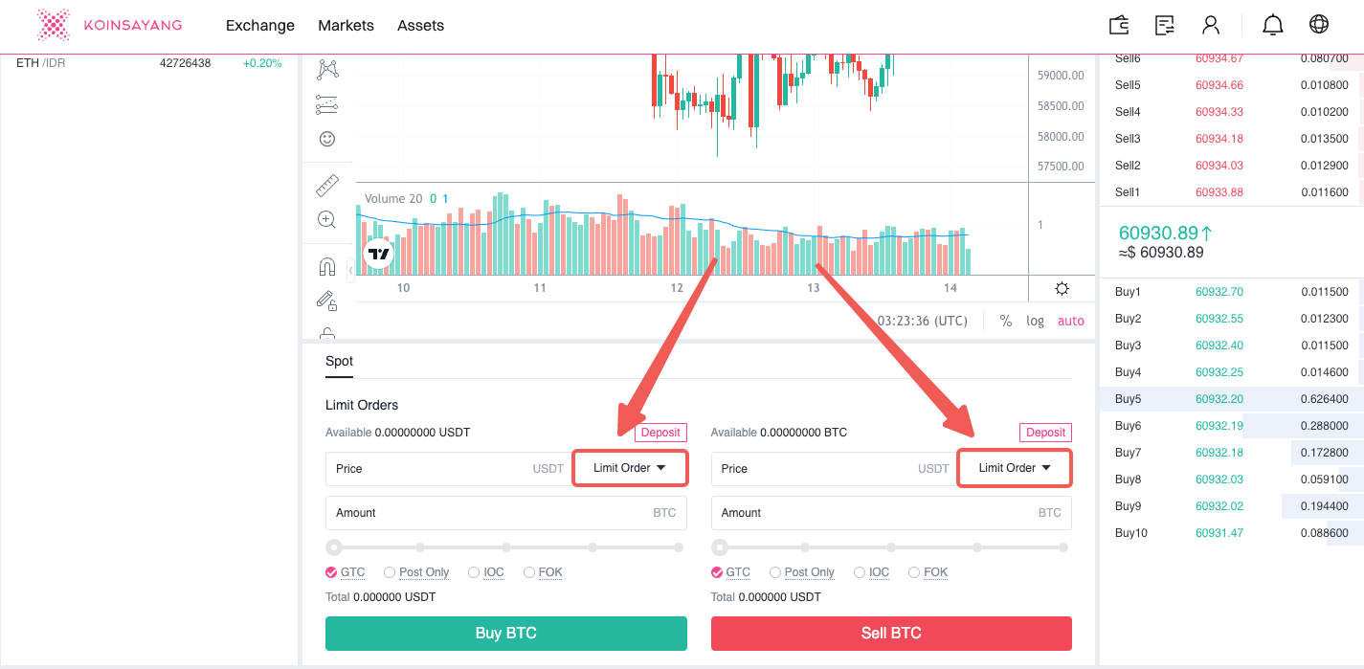
Task: Open the user account profile icon
Action: coord(1212,25)
